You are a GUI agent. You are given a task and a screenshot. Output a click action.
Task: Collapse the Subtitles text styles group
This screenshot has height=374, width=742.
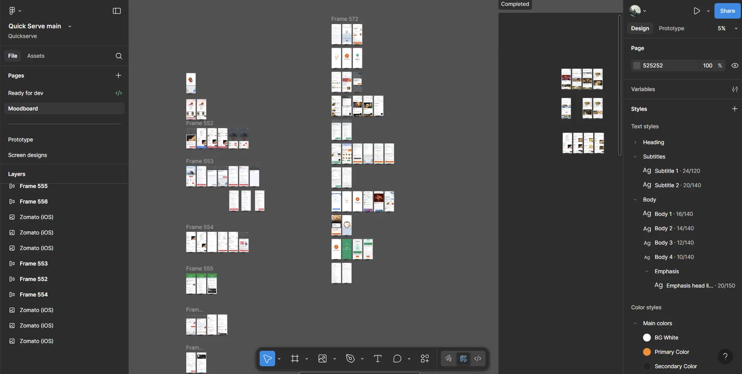(635, 157)
